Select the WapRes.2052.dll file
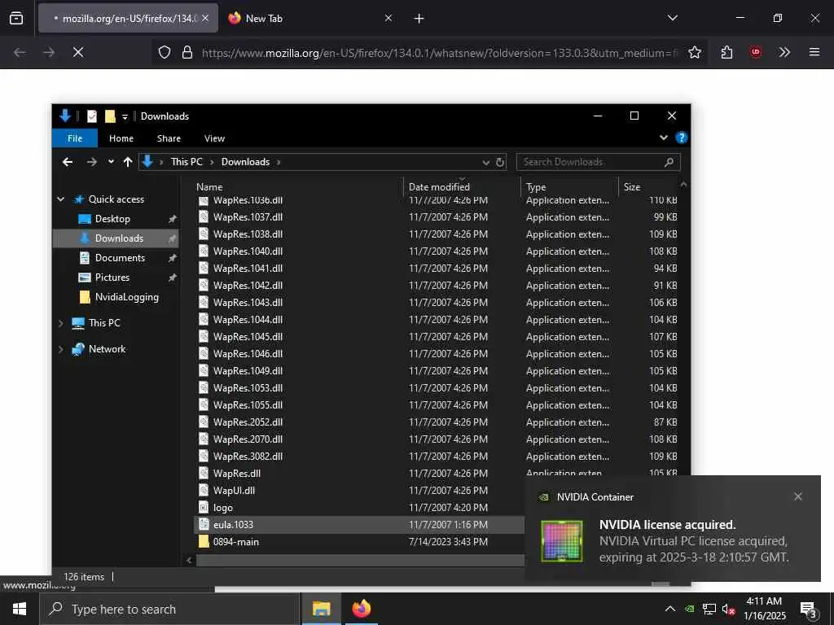Image resolution: width=834 pixels, height=625 pixels. coord(248,422)
